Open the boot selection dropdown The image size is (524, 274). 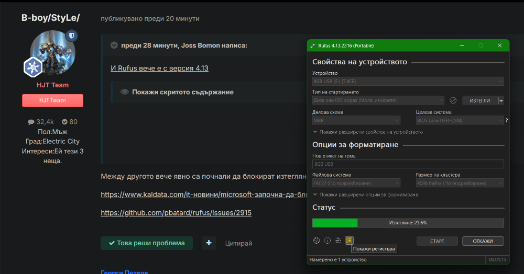(x=378, y=100)
